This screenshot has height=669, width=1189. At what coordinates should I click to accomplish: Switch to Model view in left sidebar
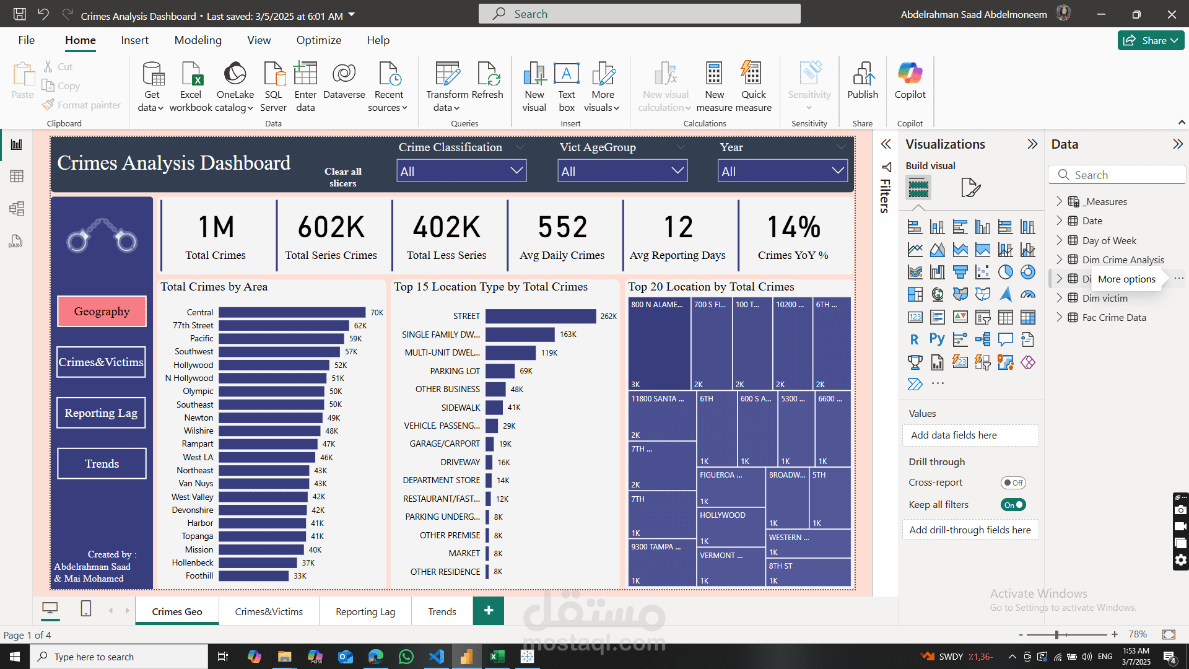coord(17,209)
